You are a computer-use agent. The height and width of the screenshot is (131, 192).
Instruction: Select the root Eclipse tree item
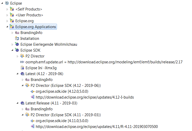point(16,3)
